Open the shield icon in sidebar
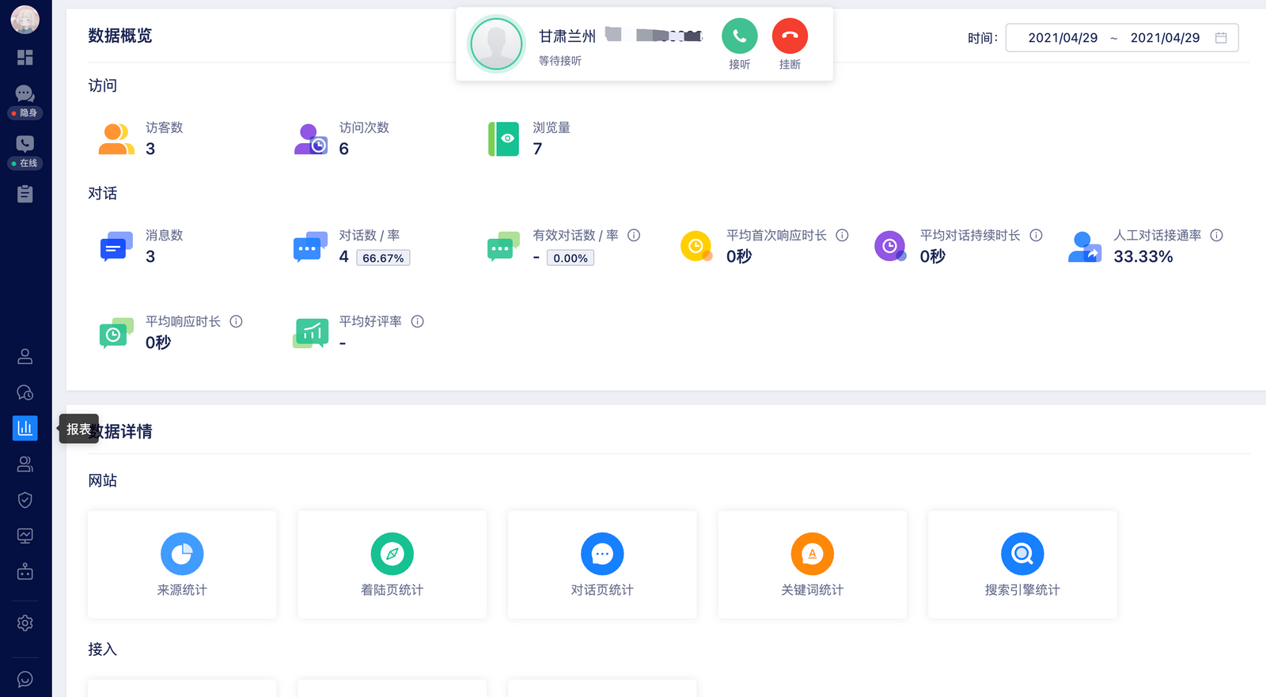This screenshot has width=1266, height=697. pyautogui.click(x=25, y=500)
